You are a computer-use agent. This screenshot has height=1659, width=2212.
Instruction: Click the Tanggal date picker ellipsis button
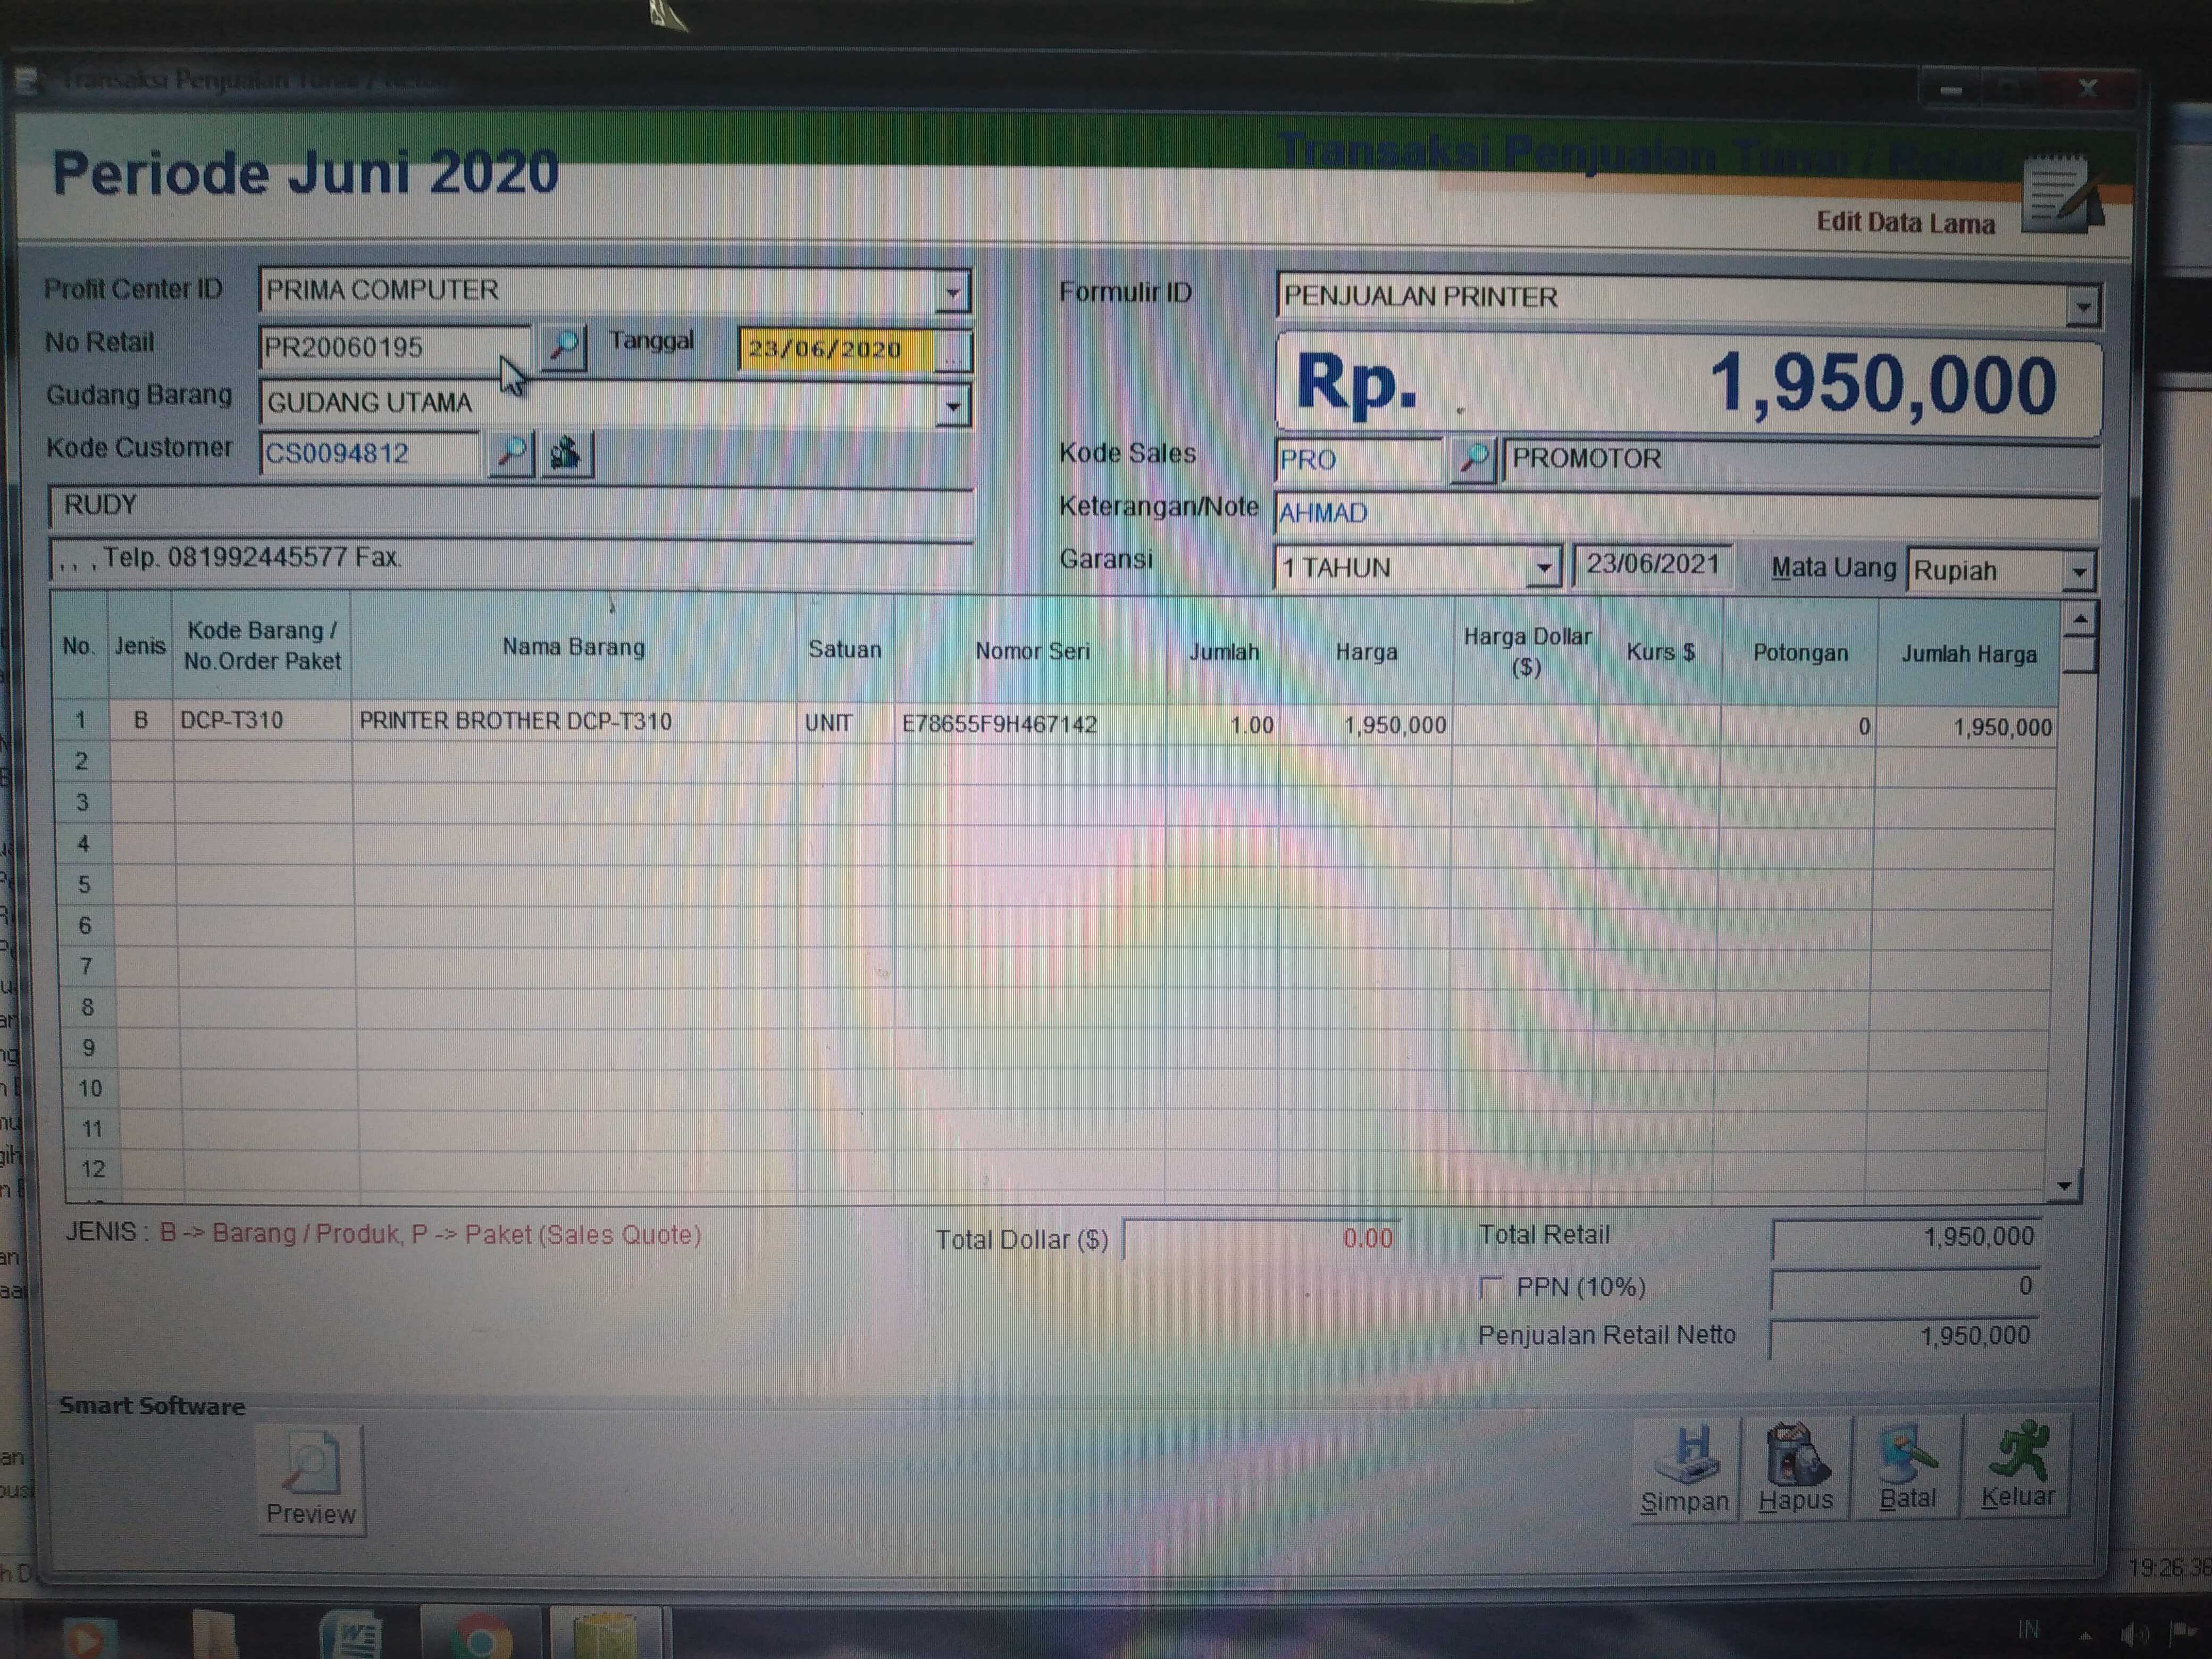point(953,351)
